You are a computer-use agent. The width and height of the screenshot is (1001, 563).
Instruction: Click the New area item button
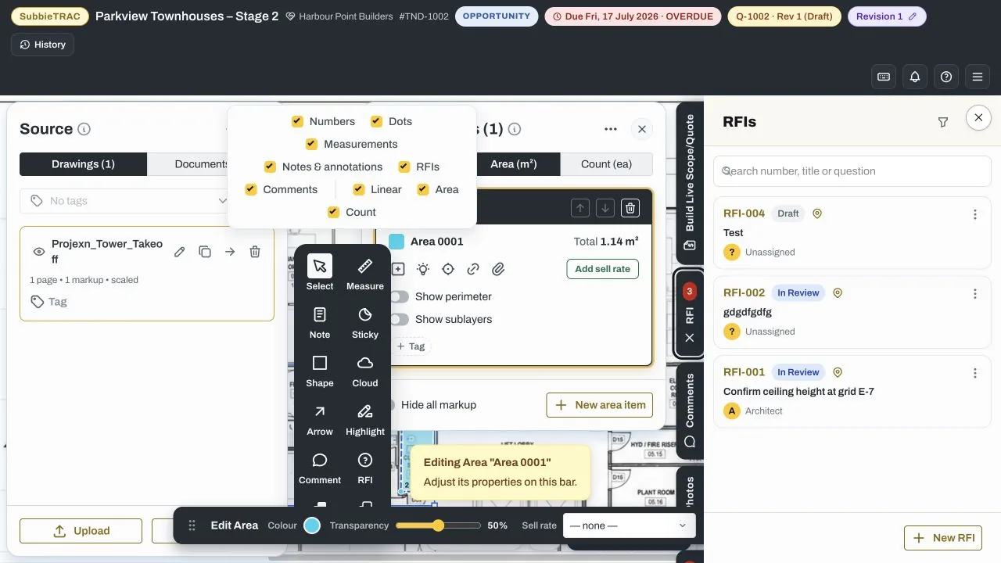tap(599, 405)
